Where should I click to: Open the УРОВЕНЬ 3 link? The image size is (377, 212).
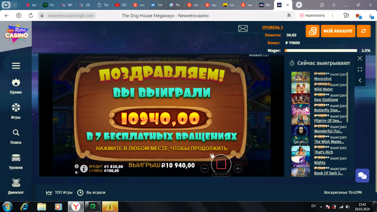pos(273,28)
